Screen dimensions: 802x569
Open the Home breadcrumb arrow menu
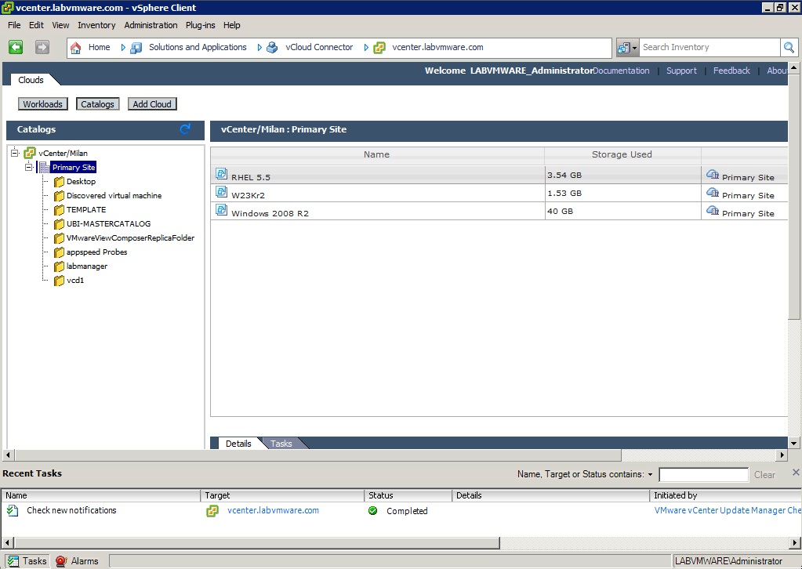(123, 48)
